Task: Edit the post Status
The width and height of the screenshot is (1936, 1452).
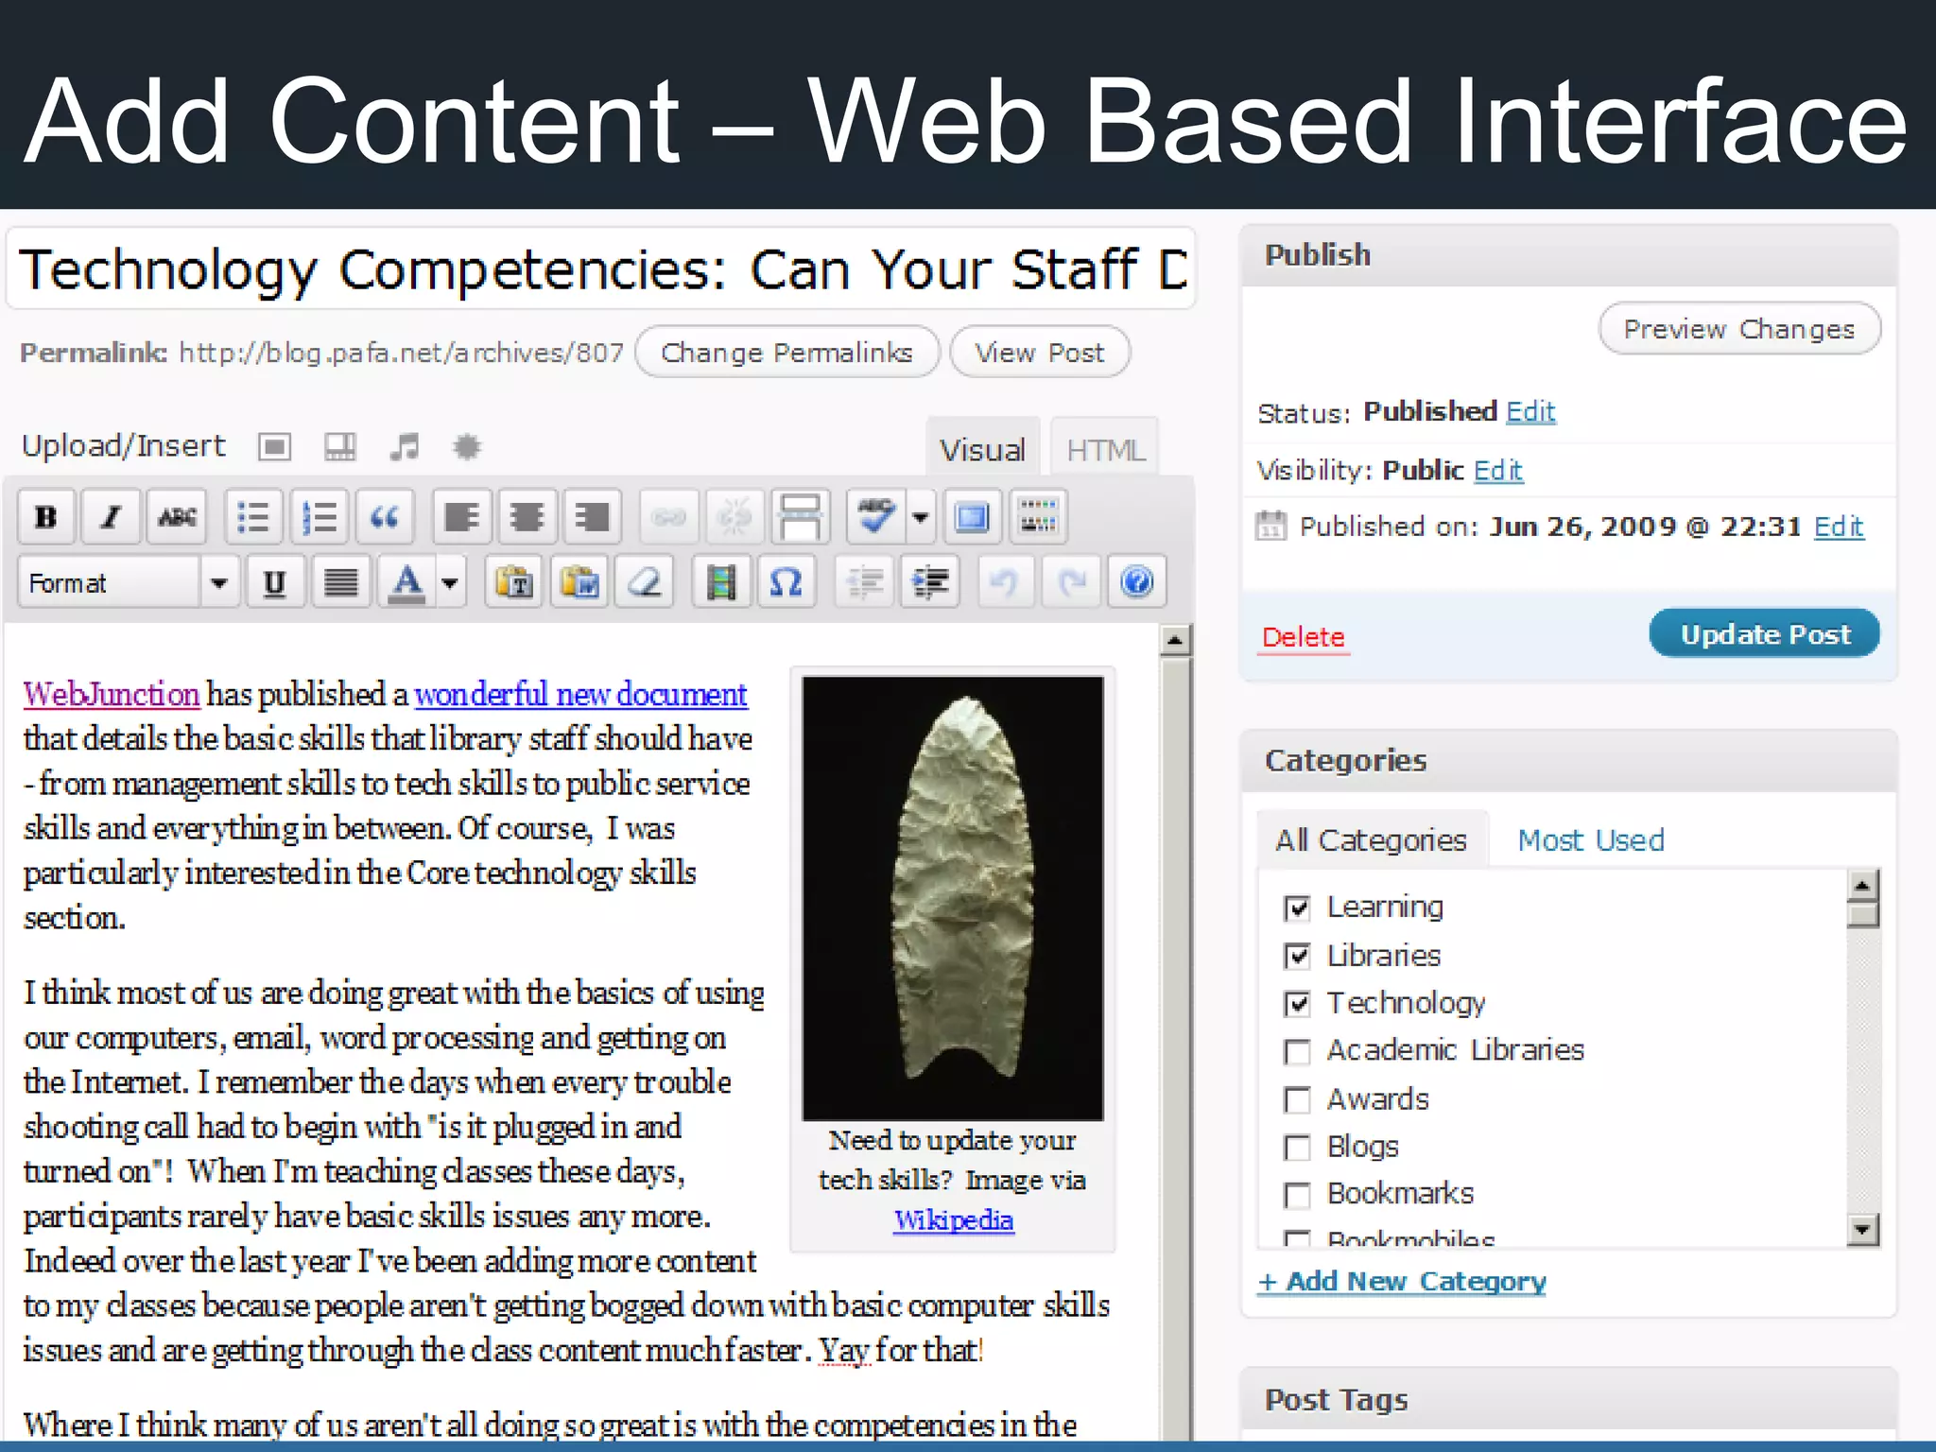Action: (x=1530, y=412)
